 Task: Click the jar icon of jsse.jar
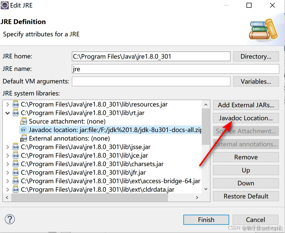16,147
